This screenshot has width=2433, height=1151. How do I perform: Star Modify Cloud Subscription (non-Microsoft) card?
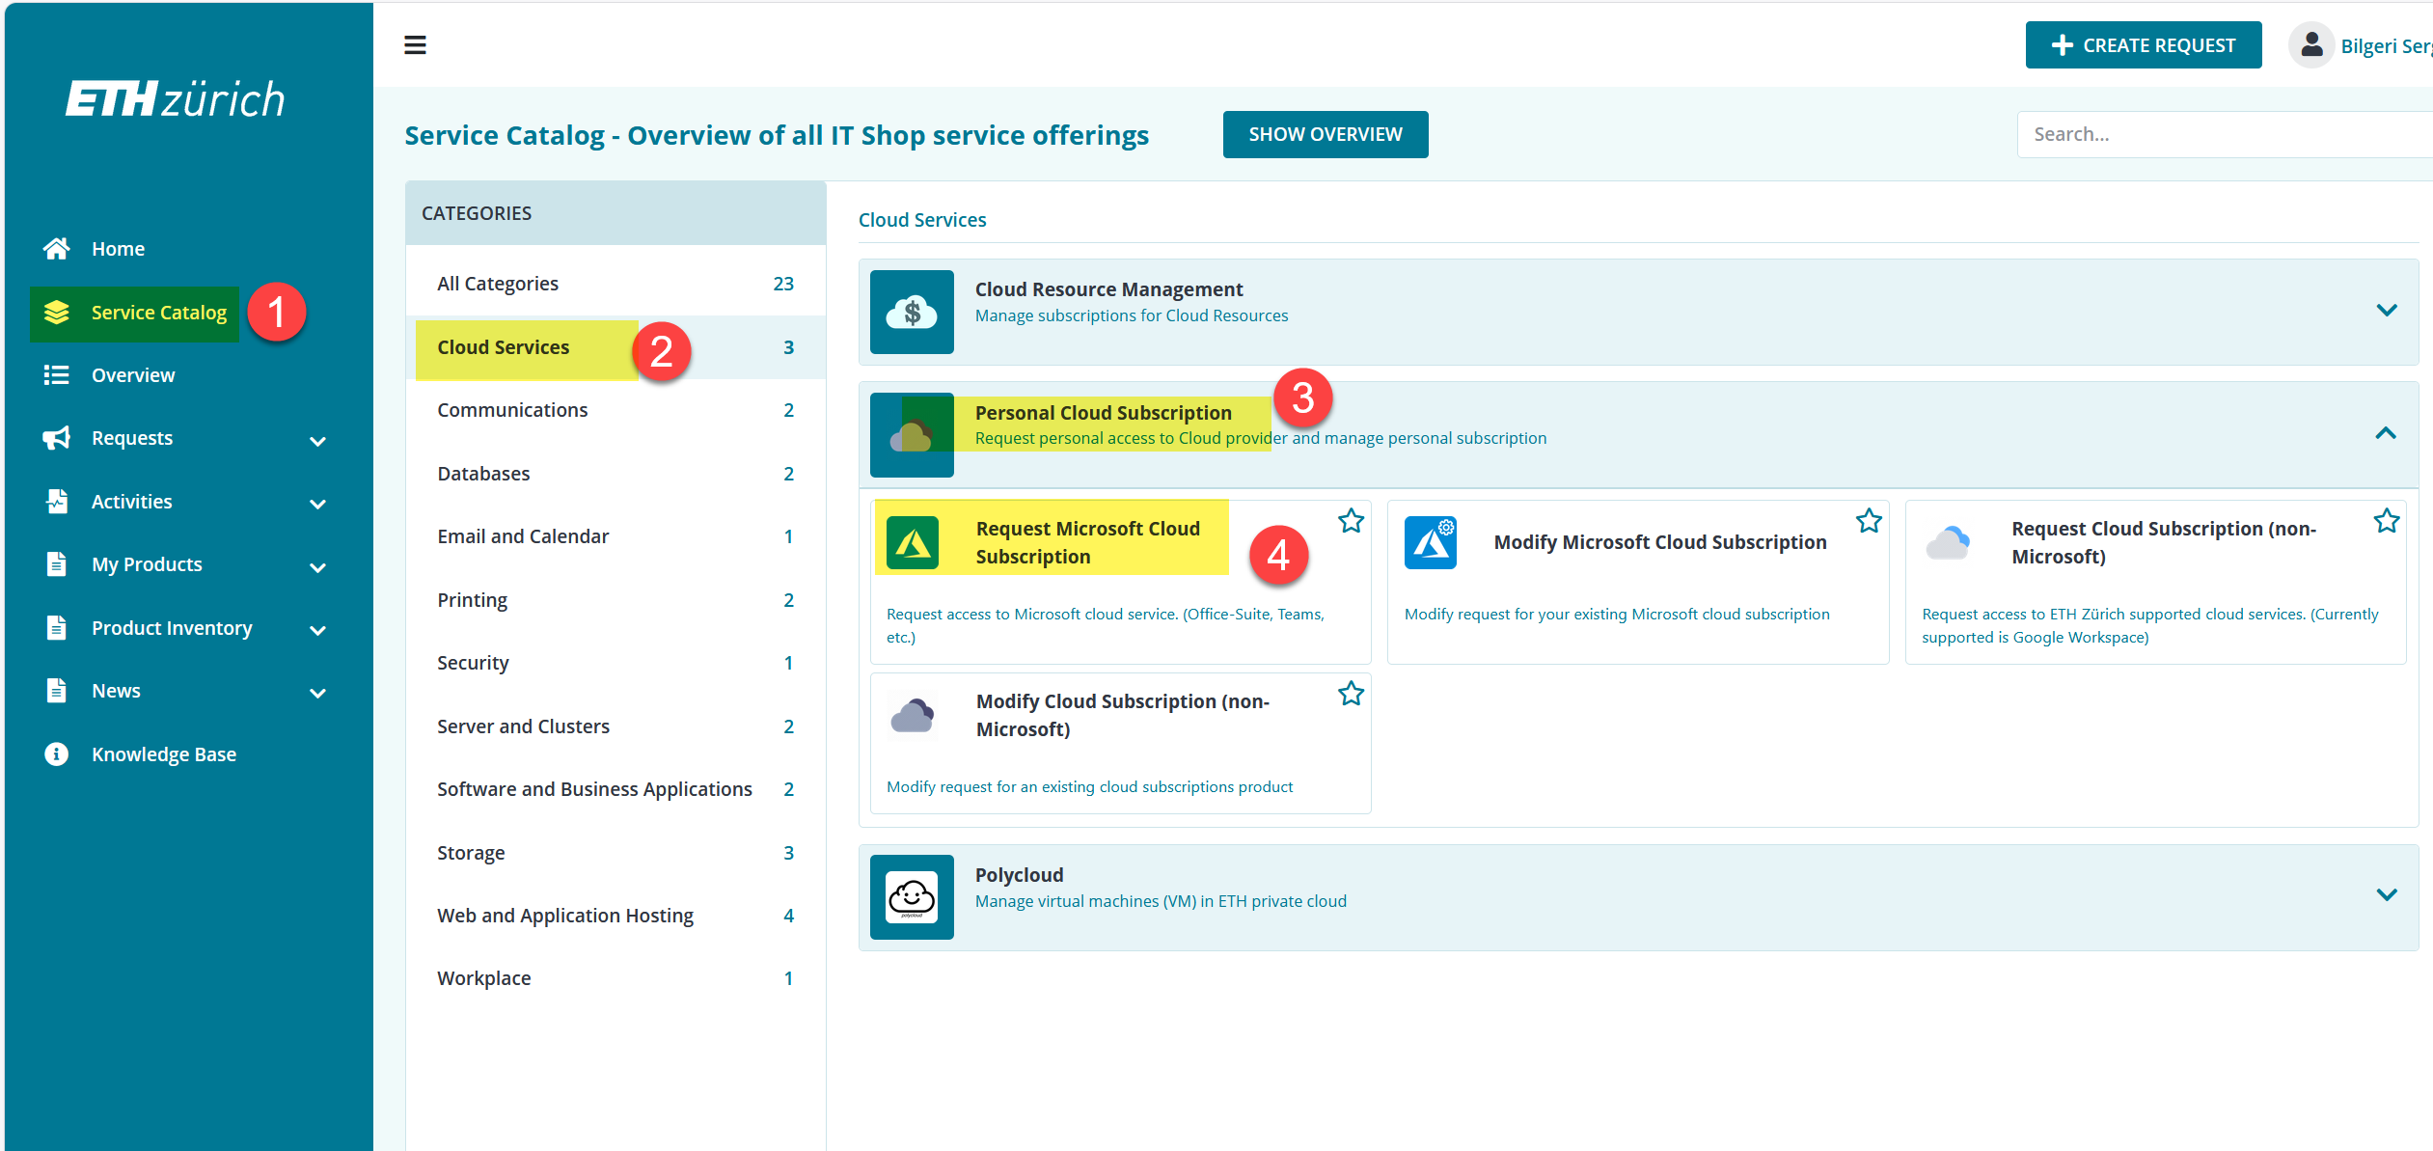(1352, 694)
